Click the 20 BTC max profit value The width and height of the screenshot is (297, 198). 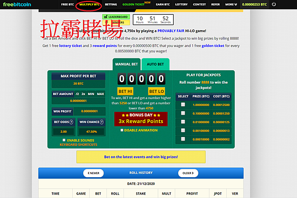(x=78, y=84)
